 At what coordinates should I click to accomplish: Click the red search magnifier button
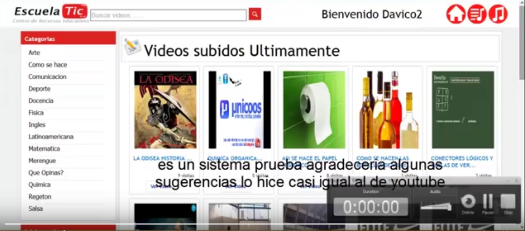point(255,14)
